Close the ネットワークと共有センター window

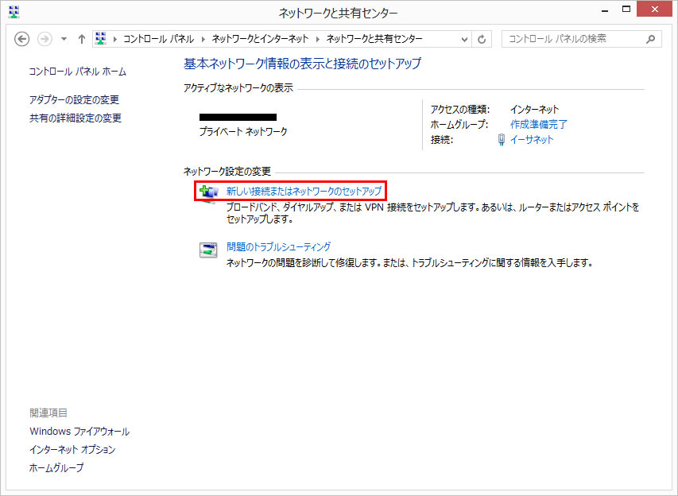point(655,9)
